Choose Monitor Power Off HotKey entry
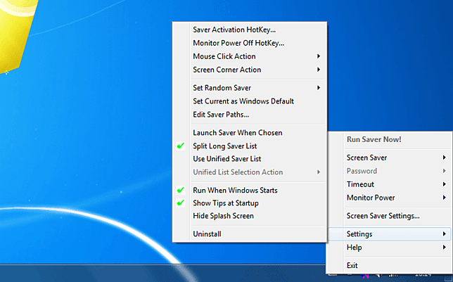This screenshot has width=453, height=282. pyautogui.click(x=250, y=43)
